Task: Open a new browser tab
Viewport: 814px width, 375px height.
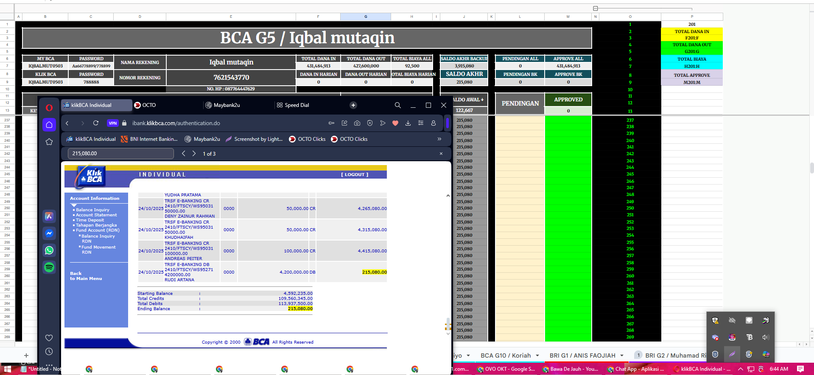Action: pos(353,105)
